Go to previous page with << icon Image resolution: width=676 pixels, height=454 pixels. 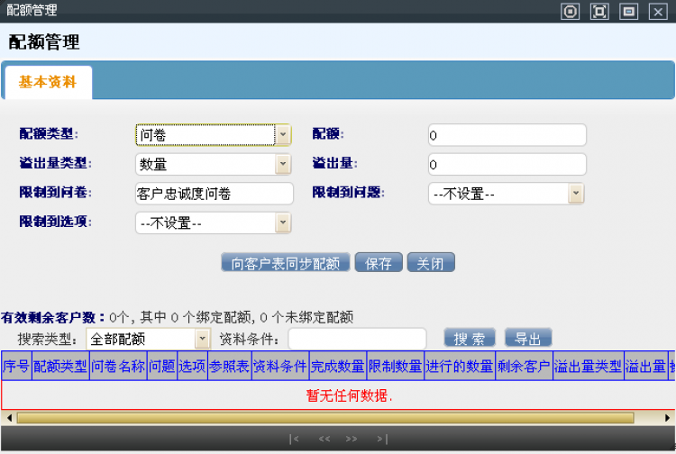click(324, 439)
